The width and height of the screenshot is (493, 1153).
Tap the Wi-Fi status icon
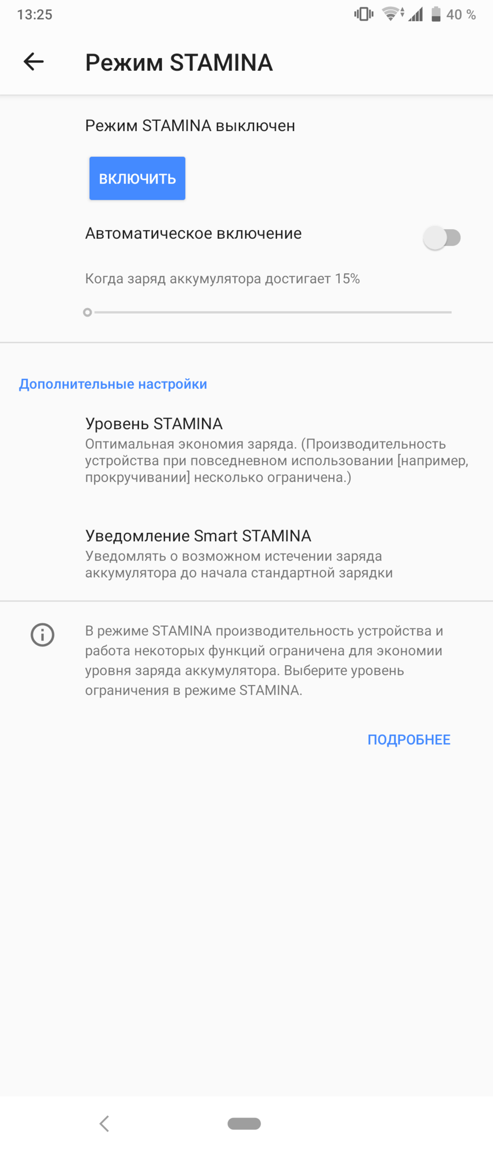tap(392, 15)
